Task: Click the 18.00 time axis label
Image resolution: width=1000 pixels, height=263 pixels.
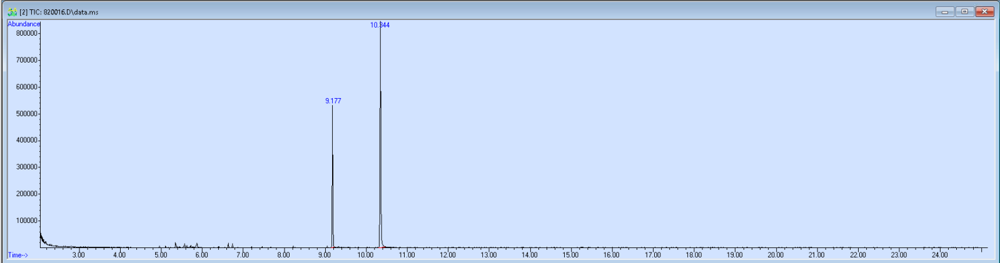Action: [694, 255]
